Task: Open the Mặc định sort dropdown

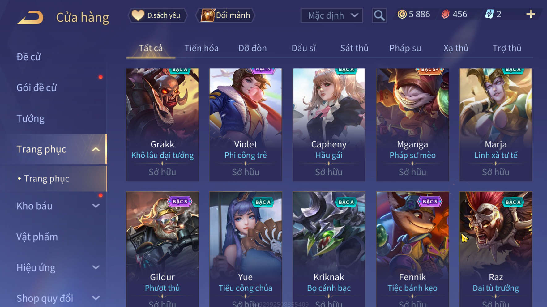Action: tap(332, 15)
